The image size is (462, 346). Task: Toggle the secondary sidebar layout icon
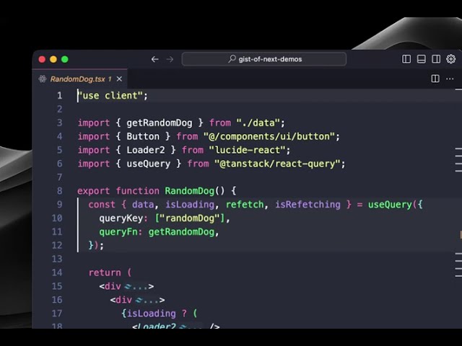tap(436, 59)
